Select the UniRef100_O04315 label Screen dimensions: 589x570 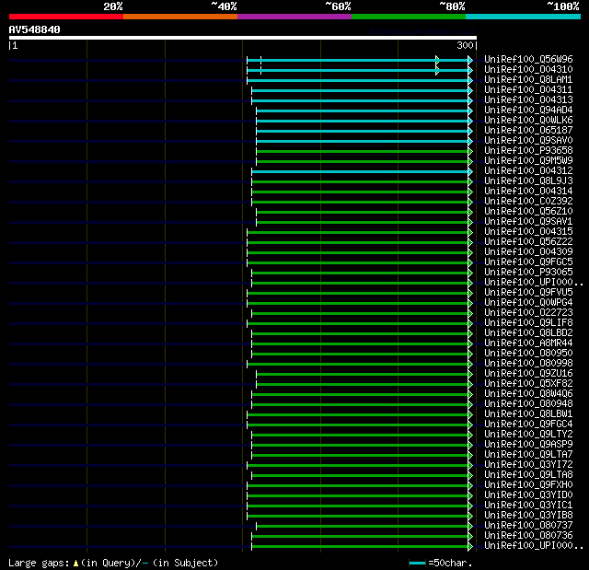coord(528,232)
